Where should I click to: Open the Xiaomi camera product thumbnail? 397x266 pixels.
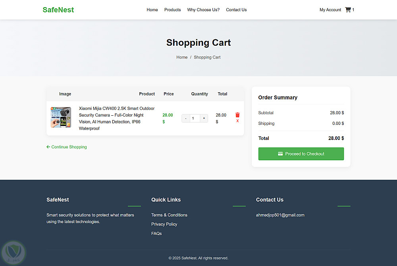tap(61, 117)
